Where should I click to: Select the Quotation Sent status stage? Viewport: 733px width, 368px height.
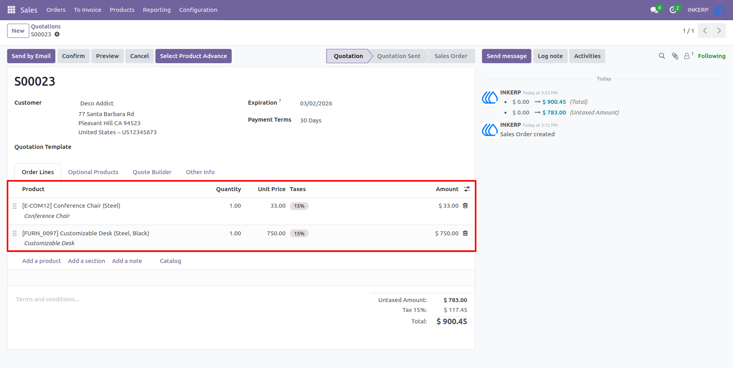tap(399, 56)
